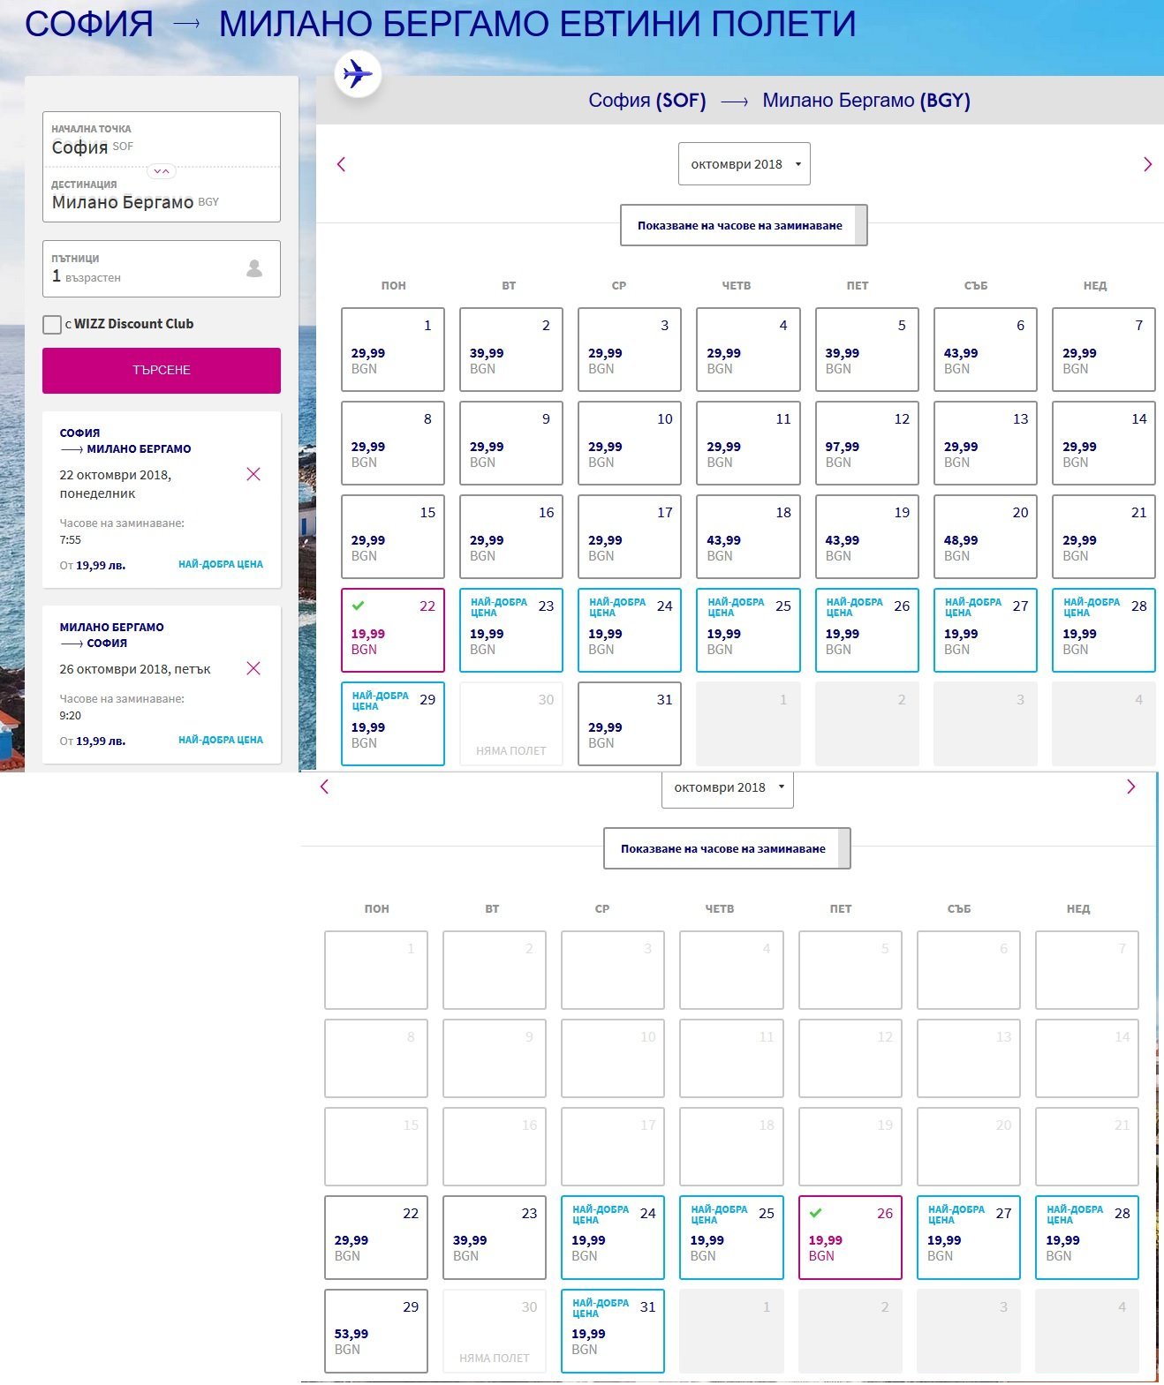Go to previous month in return calendar
The height and width of the screenshot is (1385, 1164).
pyautogui.click(x=324, y=787)
